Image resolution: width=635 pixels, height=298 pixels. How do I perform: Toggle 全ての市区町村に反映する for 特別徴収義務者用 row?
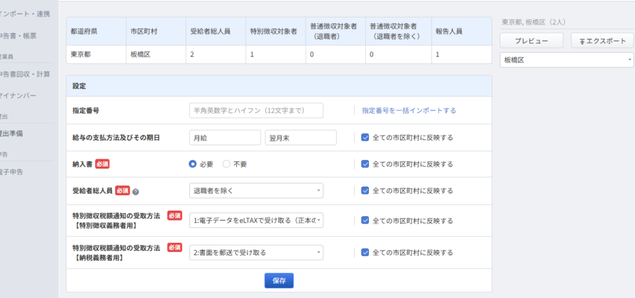click(365, 220)
